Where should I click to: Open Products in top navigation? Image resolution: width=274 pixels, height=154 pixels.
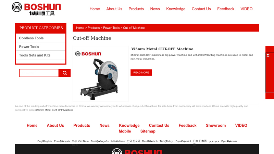[136, 9]
